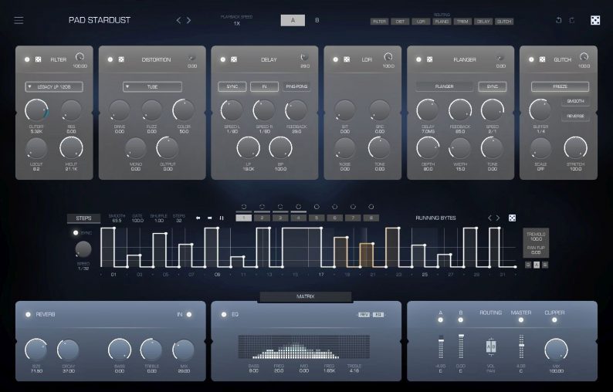
Task: Select next sequence after Running Bytes
Action: (x=498, y=218)
